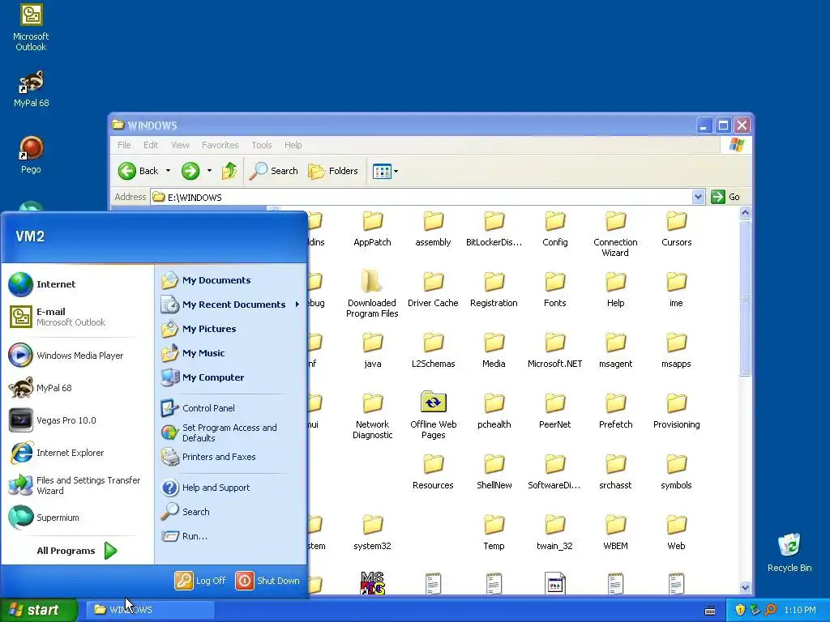Image resolution: width=830 pixels, height=622 pixels.
Task: Launch E-mail Microsoft Outlook entry
Action: pos(58,317)
